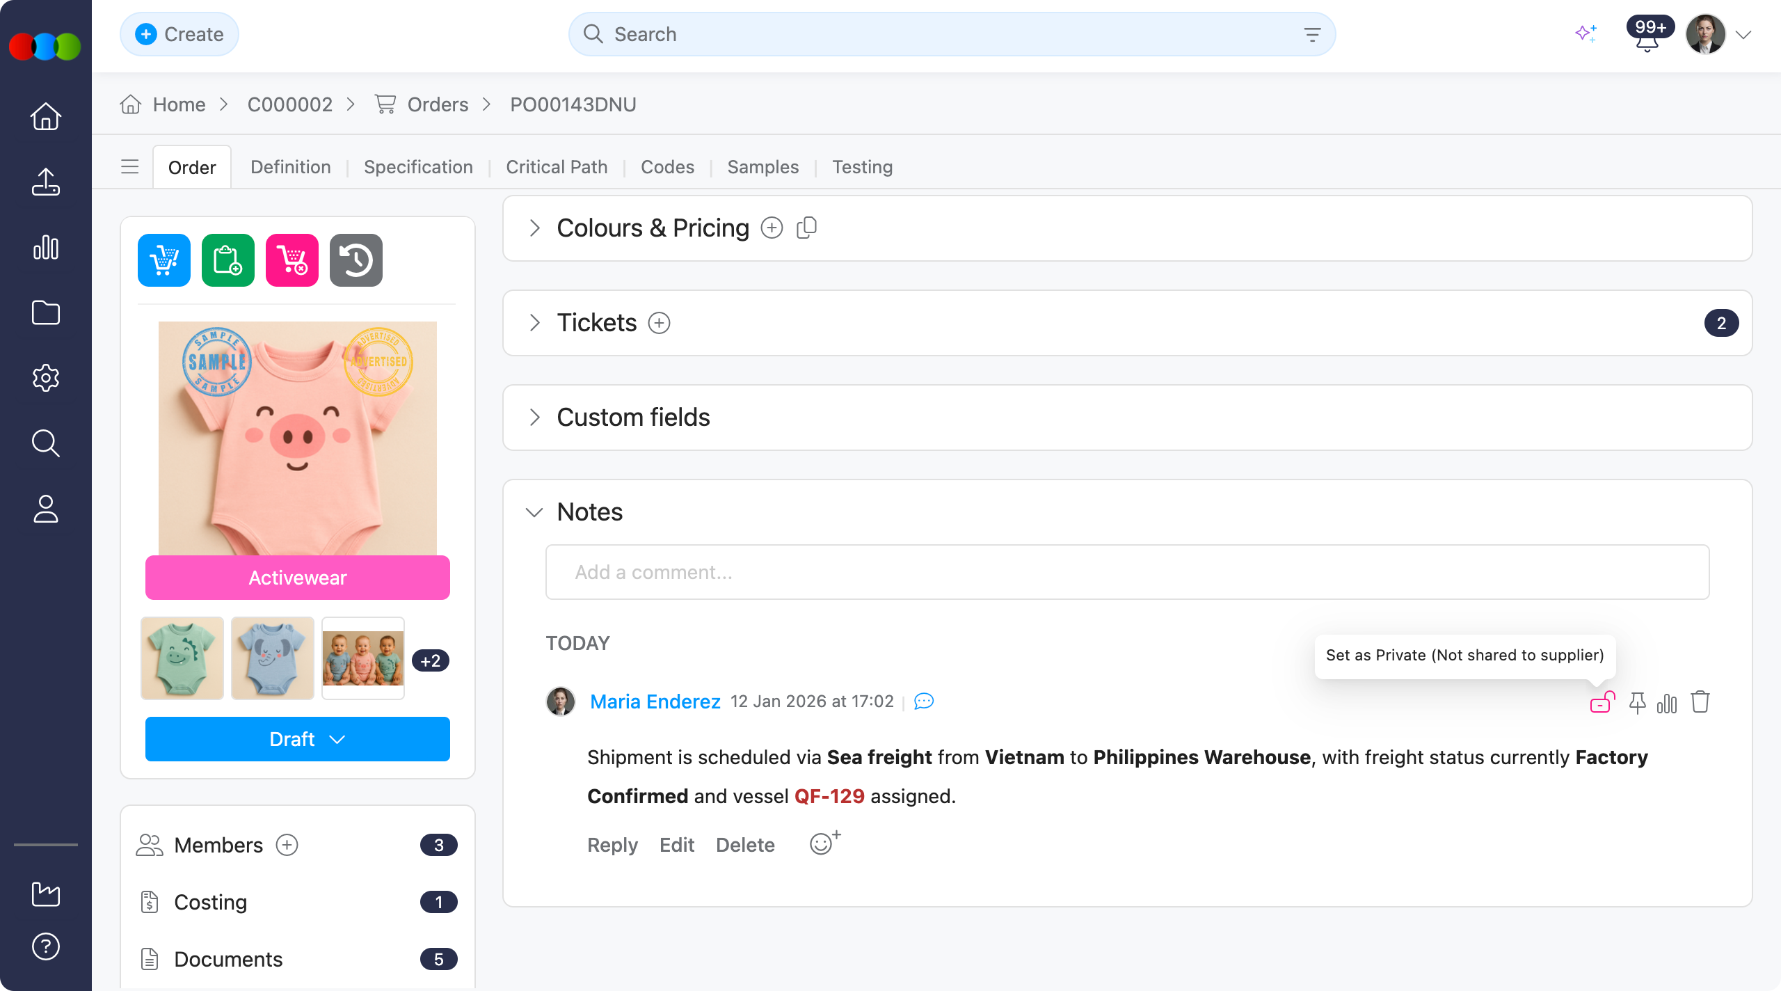Expand the Colours & Pricing section

tap(534, 228)
